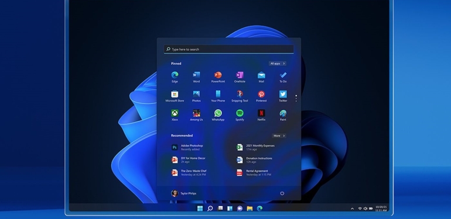Open the Mail app
Screen dimensions: 451x219
pos(261,77)
